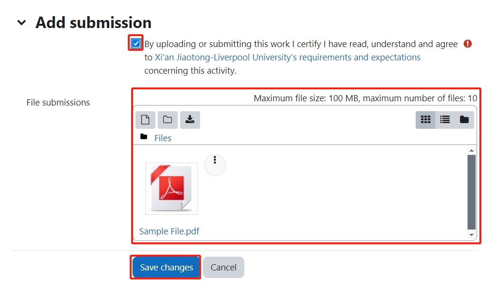Viewport: 497px width, 288px height.
Task: Switch to list view in file manager
Action: (x=444, y=120)
